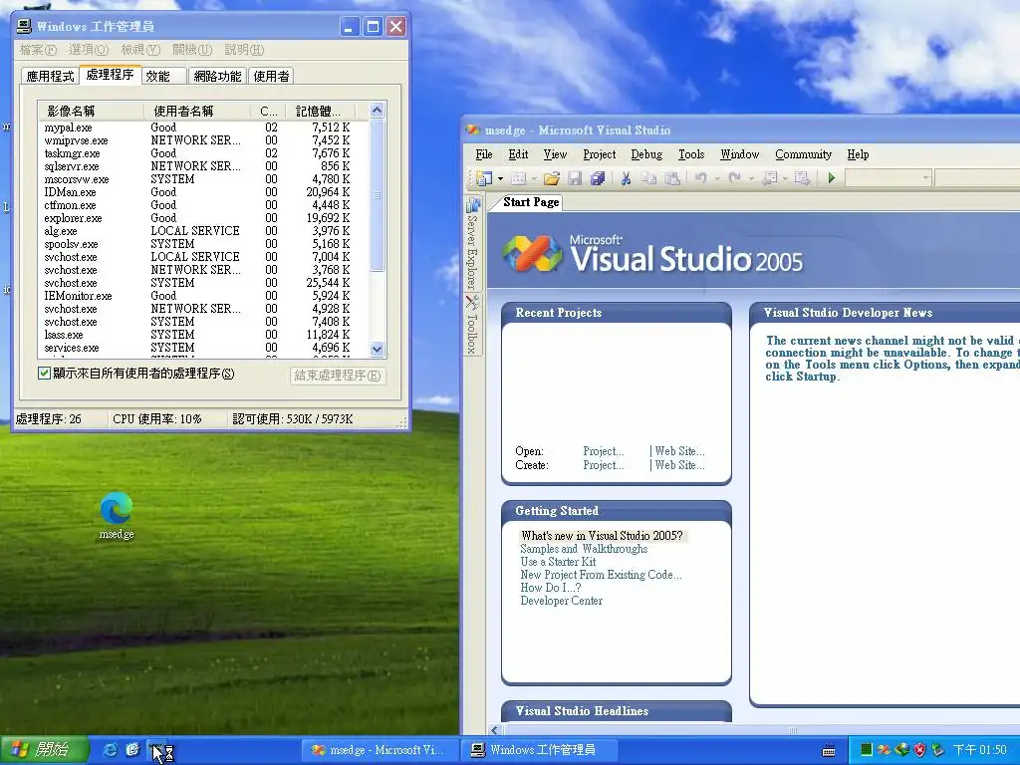The width and height of the screenshot is (1020, 765).
Task: Open Samples and Walkthroughs link
Action: 584,549
